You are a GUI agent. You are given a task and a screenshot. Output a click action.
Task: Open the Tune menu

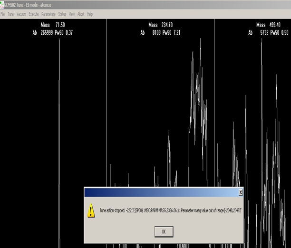point(10,14)
